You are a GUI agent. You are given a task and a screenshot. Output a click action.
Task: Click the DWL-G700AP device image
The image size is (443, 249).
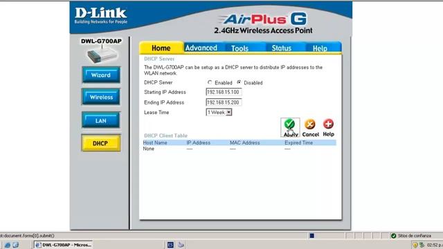click(102, 55)
